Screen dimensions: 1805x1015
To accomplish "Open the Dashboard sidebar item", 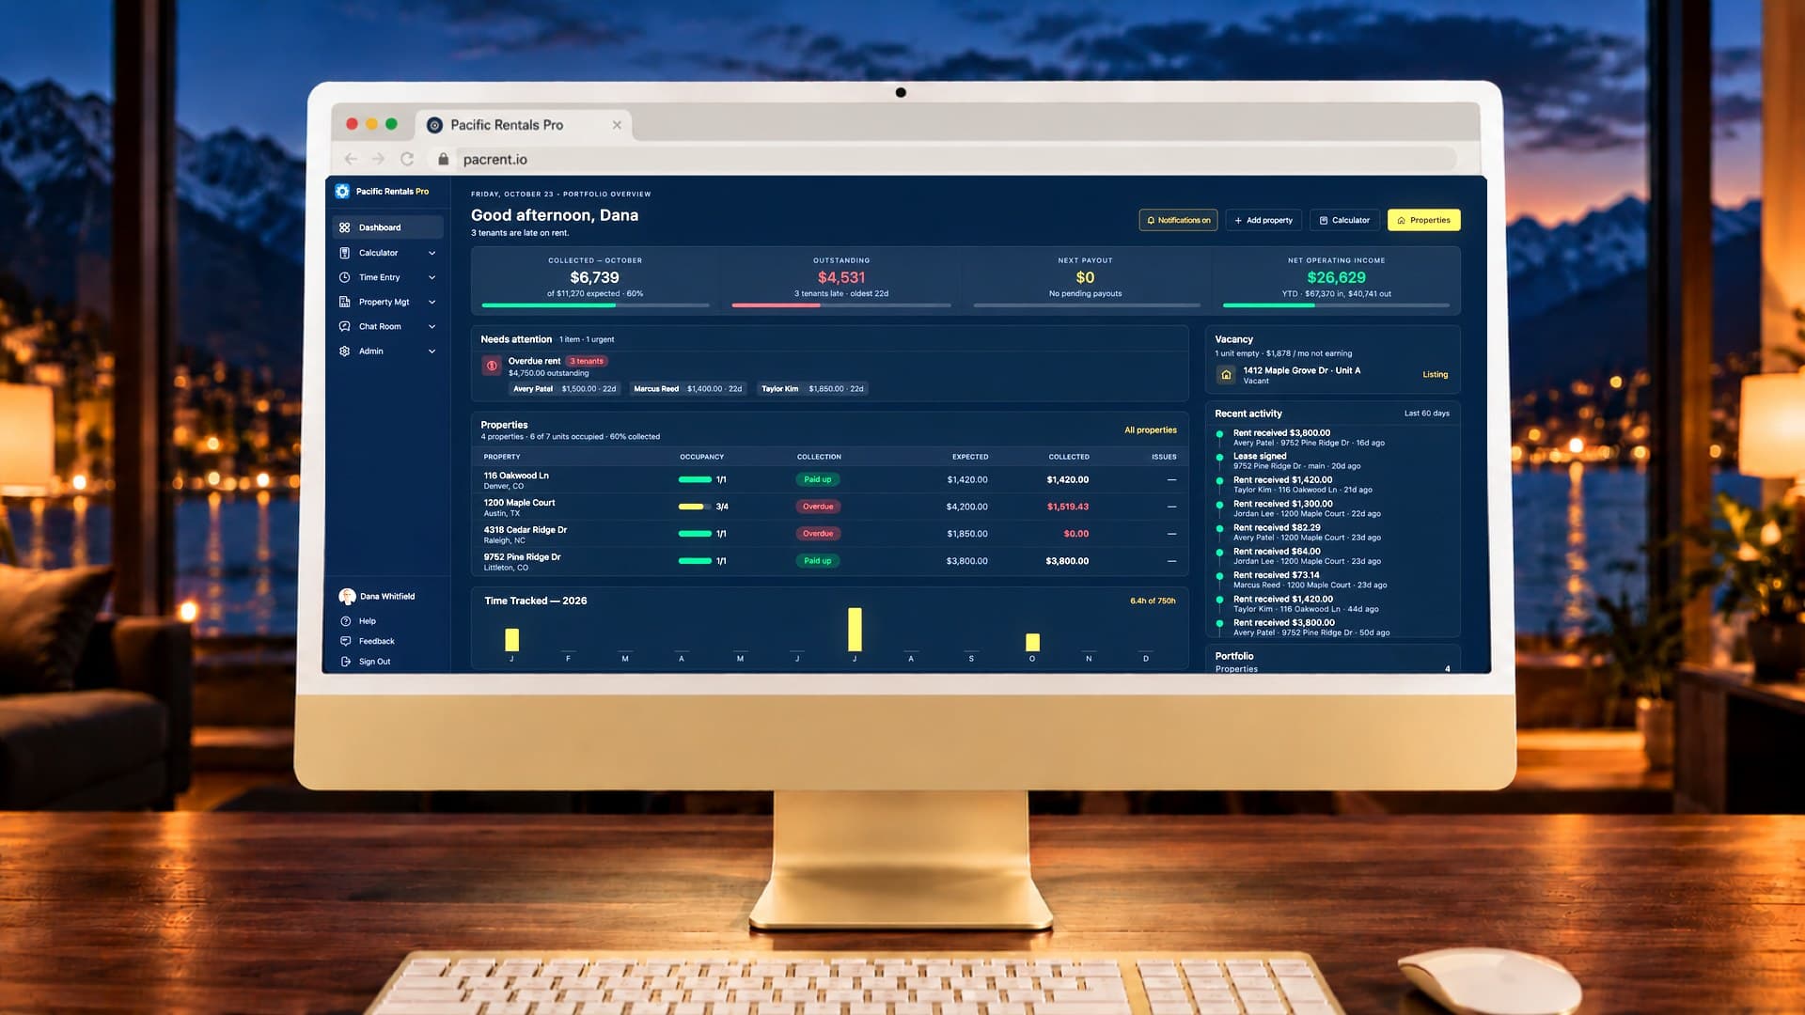I will (387, 227).
